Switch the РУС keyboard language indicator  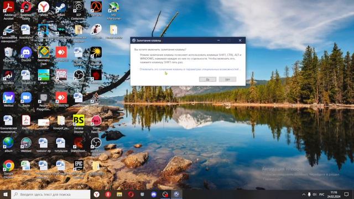click(321, 194)
